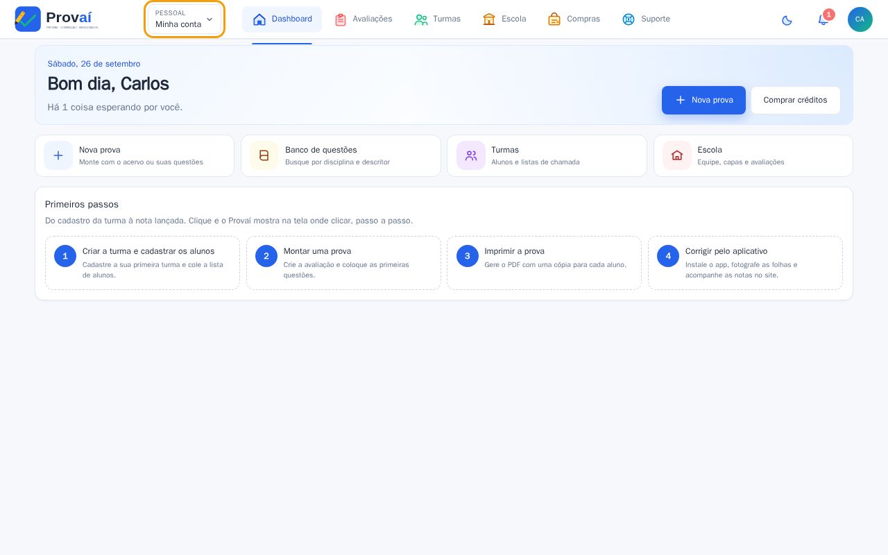This screenshot has width=888, height=555.
Task: Start step 1 Criar a turma
Action: click(142, 263)
